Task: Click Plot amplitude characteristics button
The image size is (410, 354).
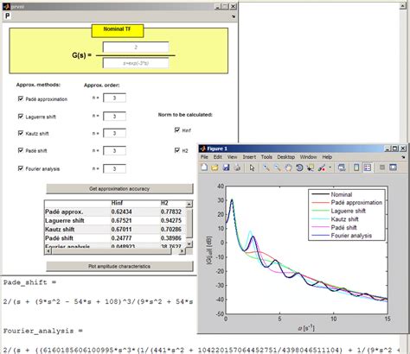Action: coord(119,266)
